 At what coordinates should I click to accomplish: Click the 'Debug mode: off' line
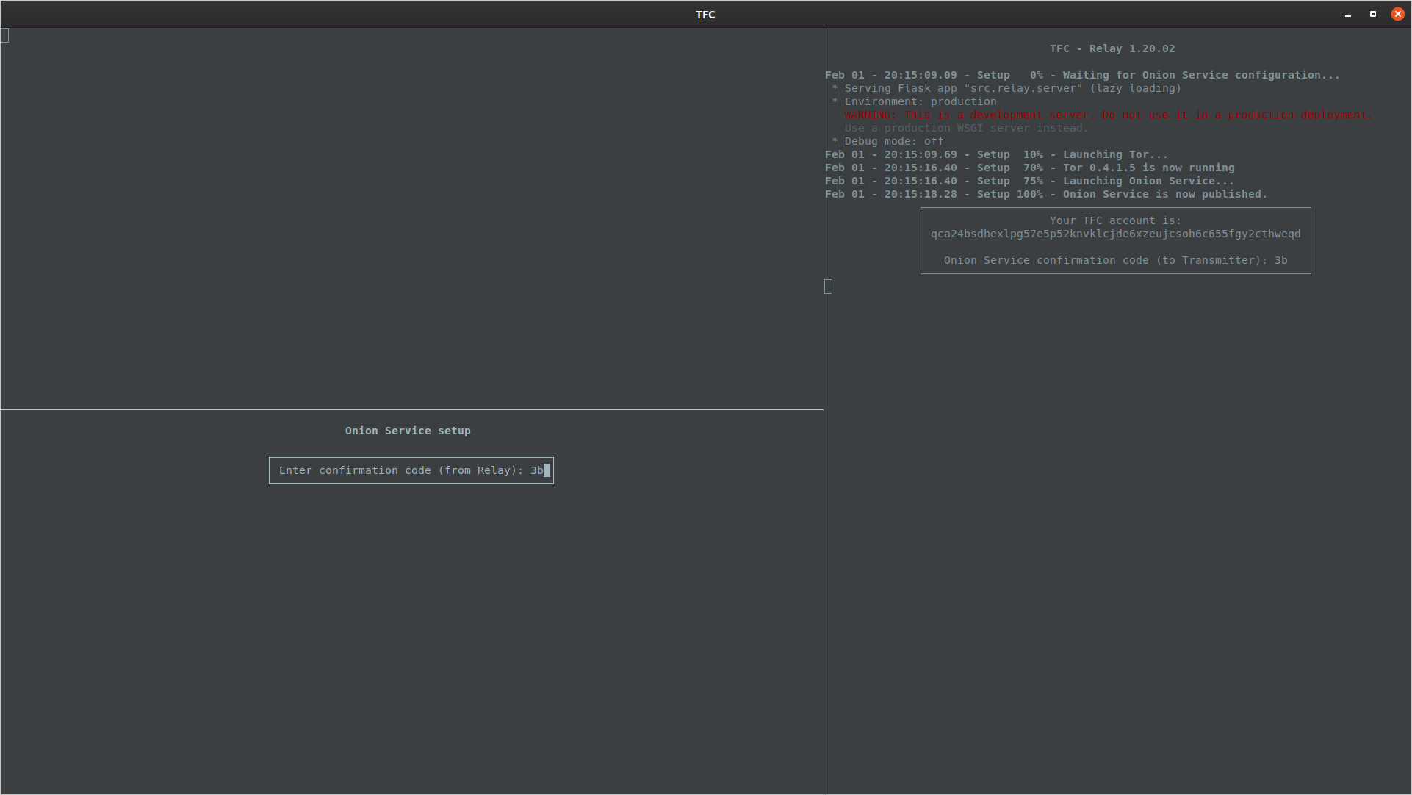pos(887,142)
